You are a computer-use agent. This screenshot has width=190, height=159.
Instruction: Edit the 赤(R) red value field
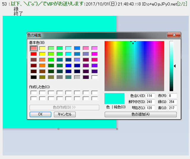pyautogui.click(x=172, y=96)
